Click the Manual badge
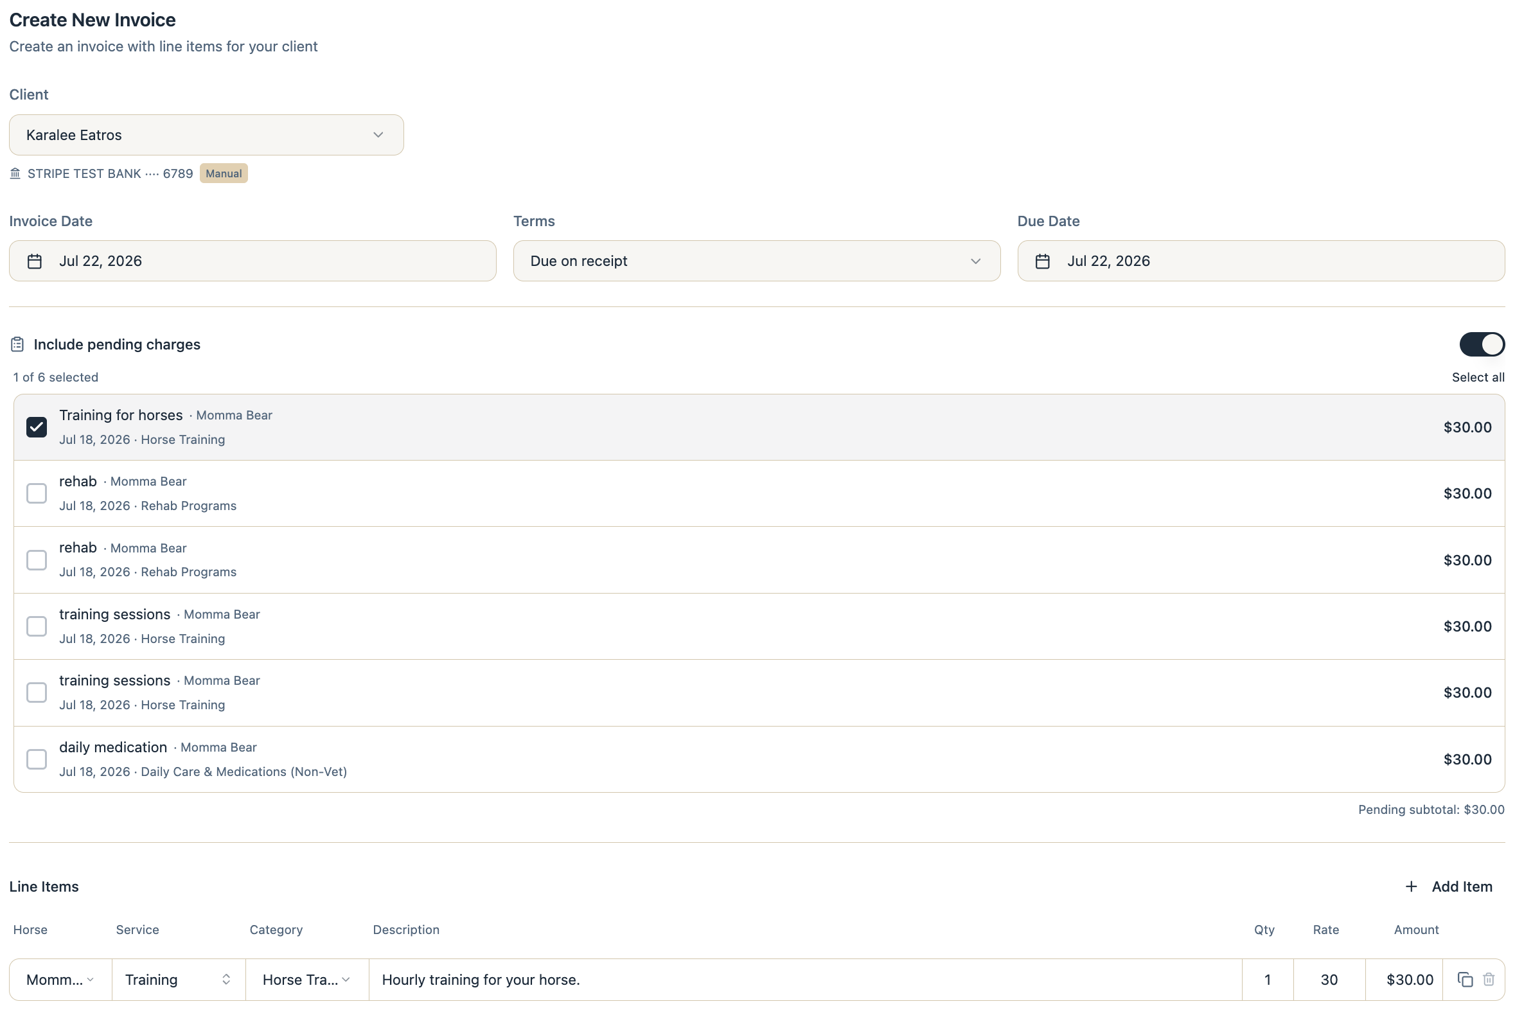1515x1015 pixels. [224, 173]
